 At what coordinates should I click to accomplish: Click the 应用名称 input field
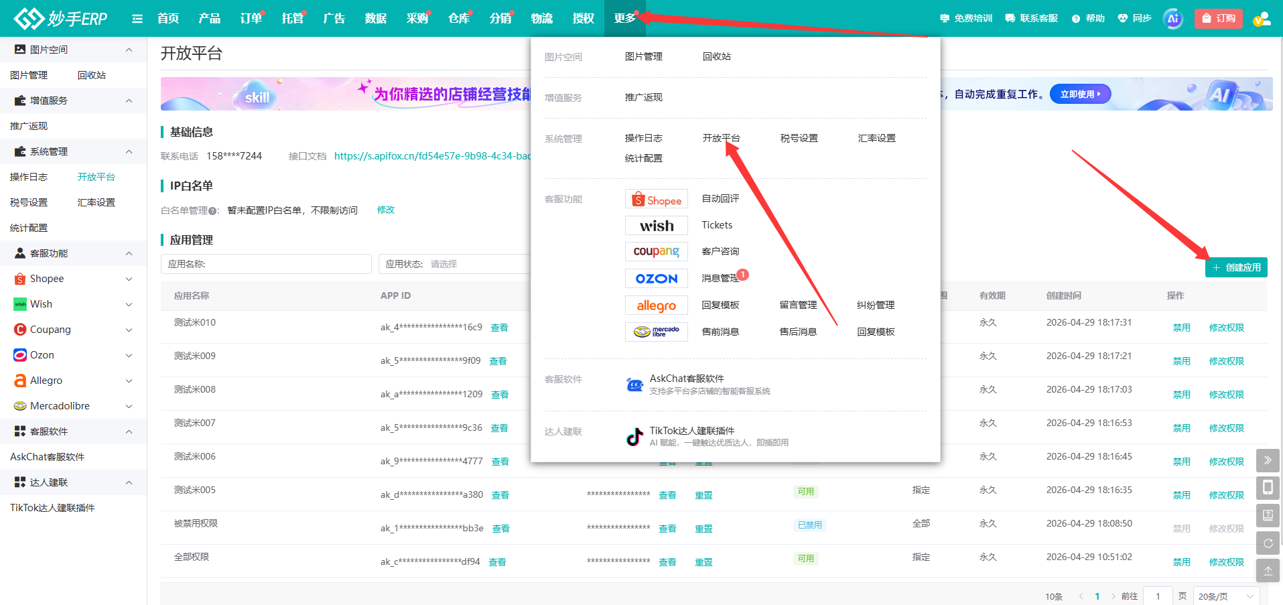(266, 264)
